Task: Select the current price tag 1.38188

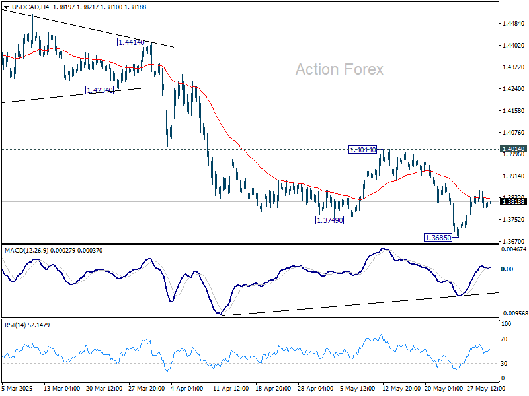Action: point(513,202)
